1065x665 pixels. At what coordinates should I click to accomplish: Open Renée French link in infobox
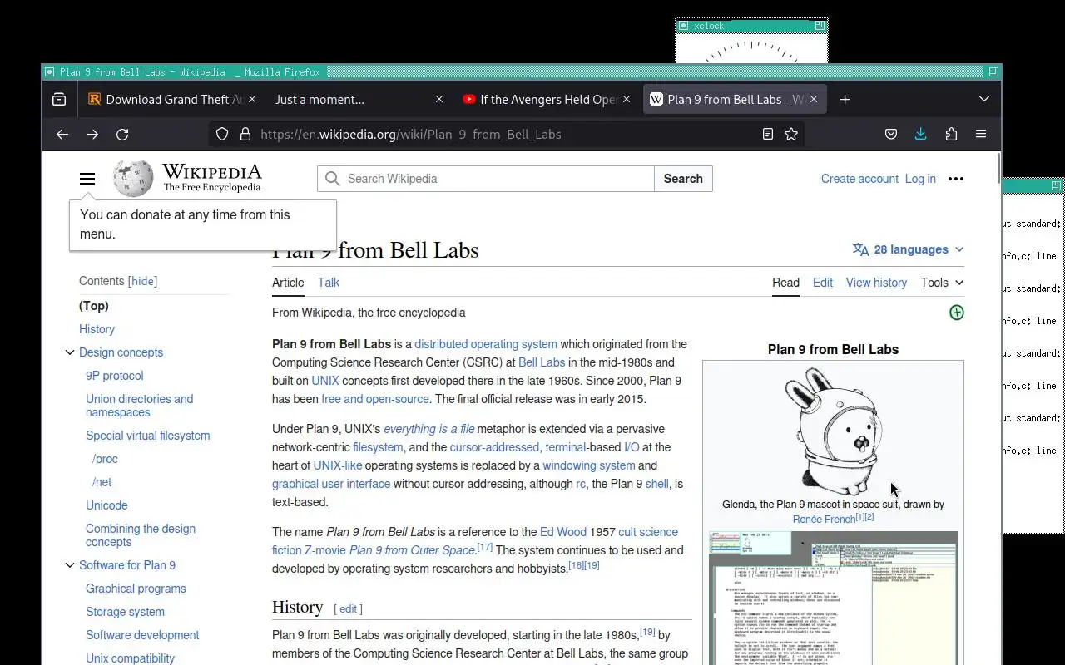point(824,520)
